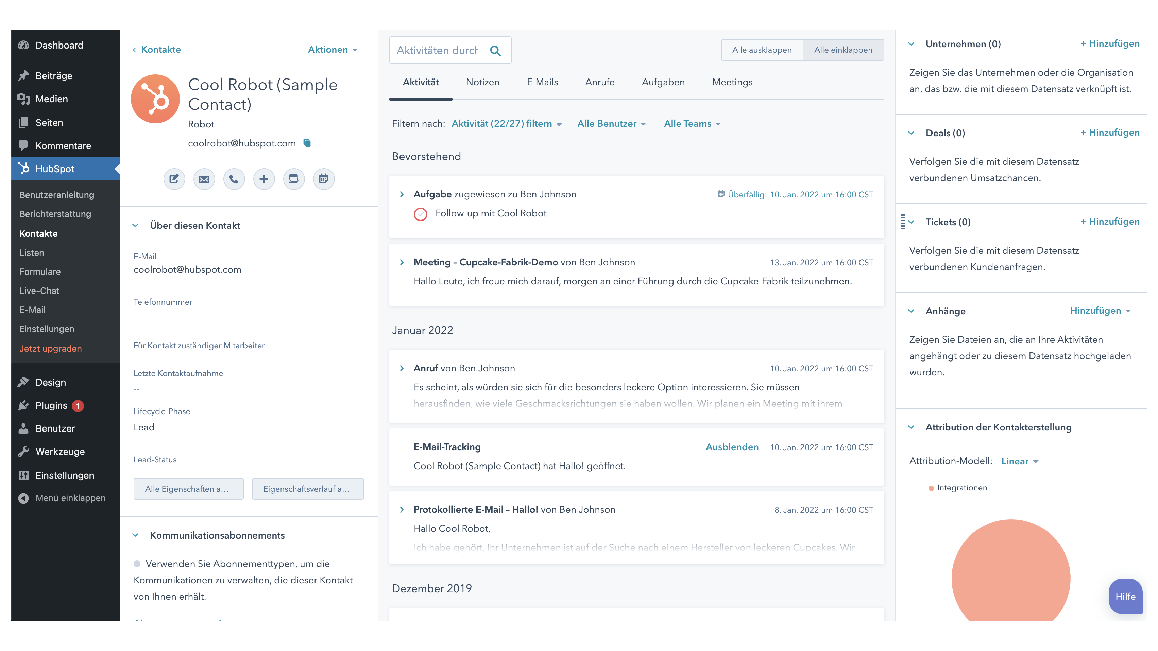Click Eigenschaftsverlauf a... button
Screen dimensions: 1158x651
(x=308, y=489)
